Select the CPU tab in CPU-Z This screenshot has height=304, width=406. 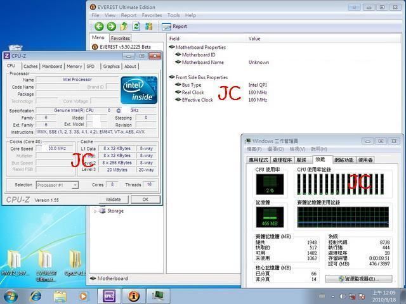pyautogui.click(x=11, y=66)
